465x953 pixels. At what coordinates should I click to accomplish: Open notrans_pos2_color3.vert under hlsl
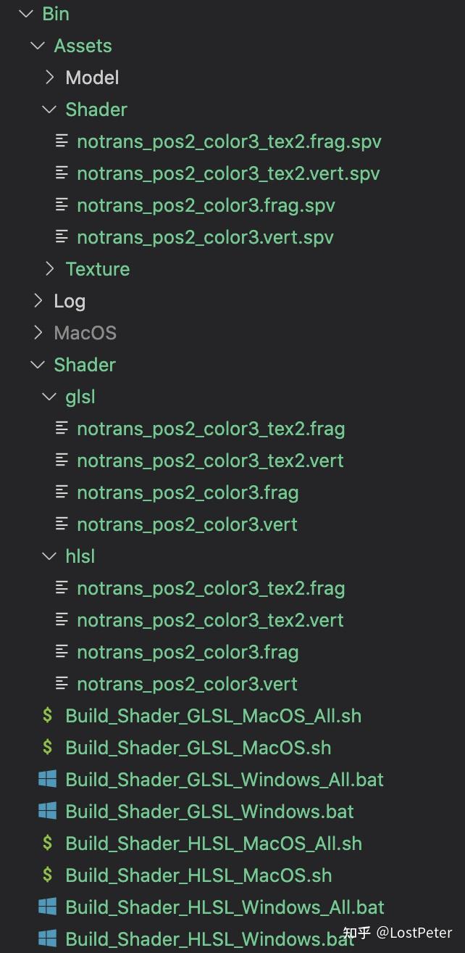pyautogui.click(x=187, y=683)
